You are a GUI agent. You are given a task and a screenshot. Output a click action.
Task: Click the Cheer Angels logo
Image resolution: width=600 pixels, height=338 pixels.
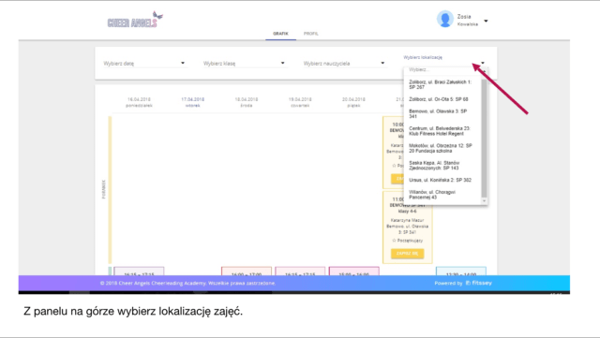[135, 20]
